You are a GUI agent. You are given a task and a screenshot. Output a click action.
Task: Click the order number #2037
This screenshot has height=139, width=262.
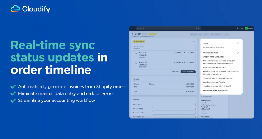[138, 34]
